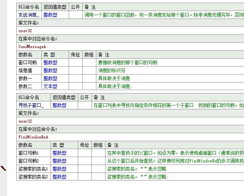Click 参数名 header above 窗口句柄1
Screen dimensions: 244x196
(25, 145)
